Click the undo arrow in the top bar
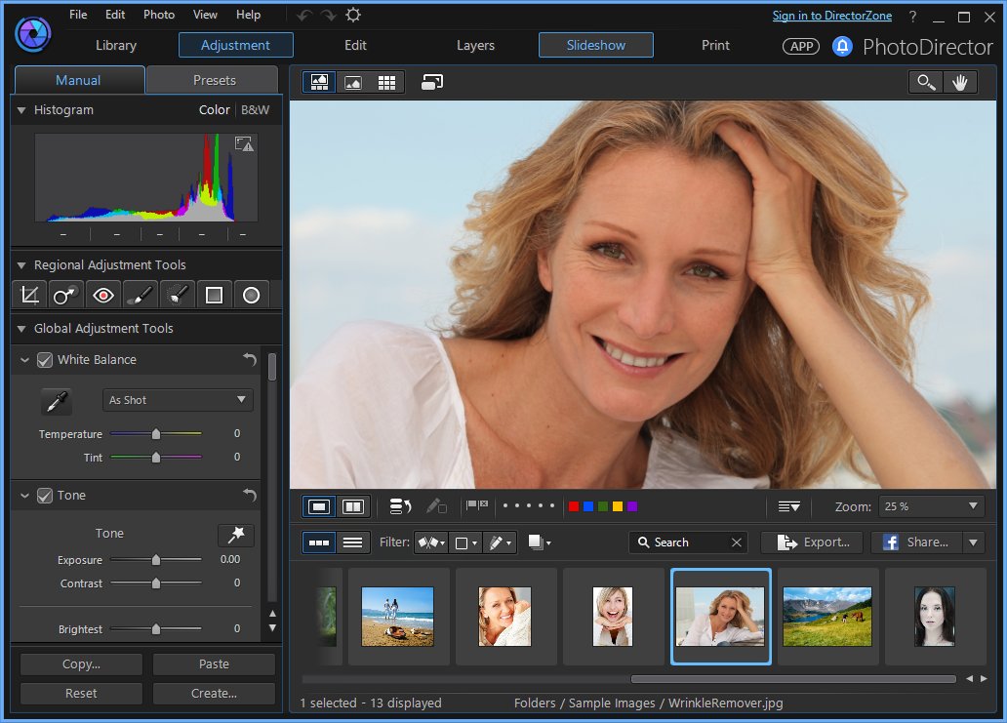Image resolution: width=1007 pixels, height=723 pixels. click(304, 15)
